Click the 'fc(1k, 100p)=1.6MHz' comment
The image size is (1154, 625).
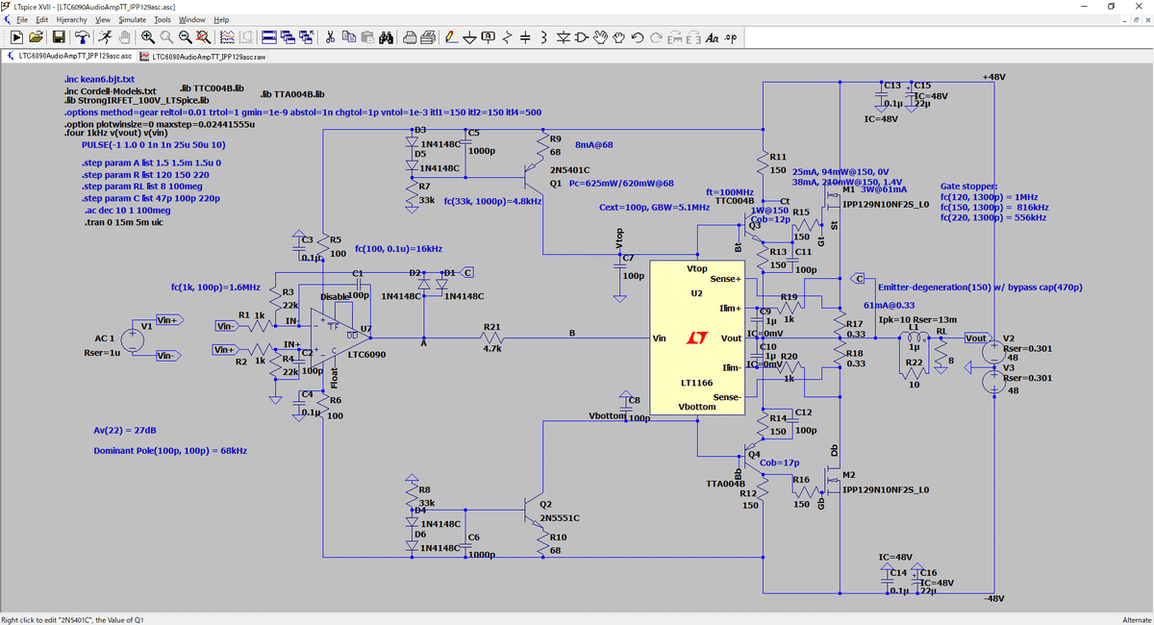click(215, 287)
